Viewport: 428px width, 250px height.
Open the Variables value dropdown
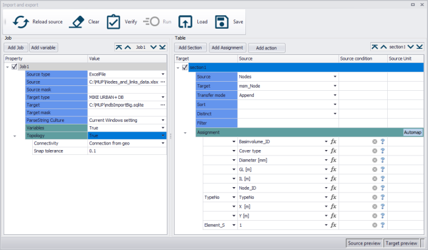[x=163, y=127]
